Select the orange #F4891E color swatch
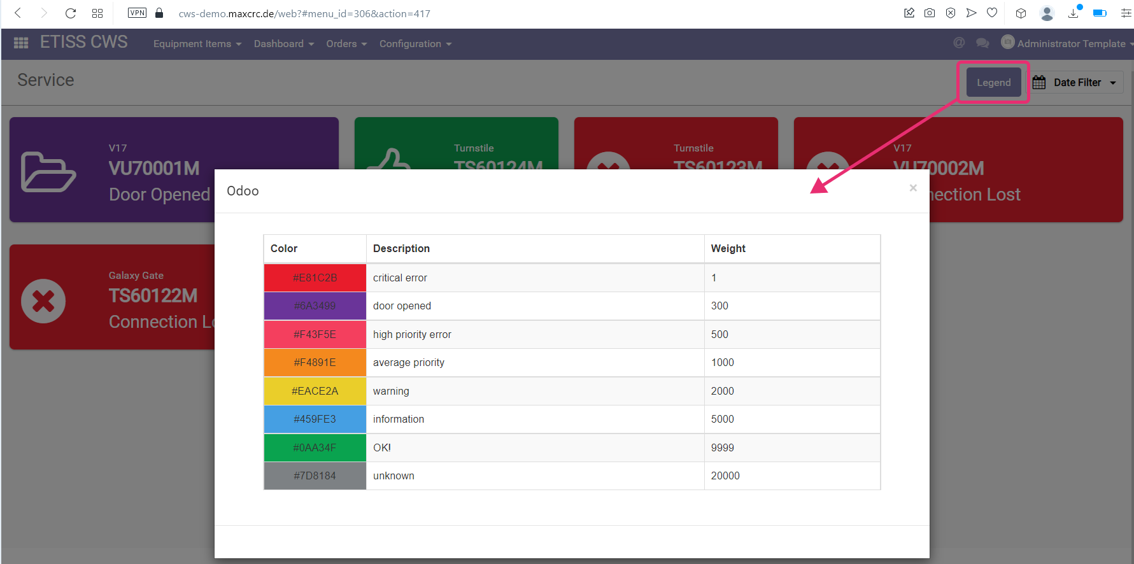Image resolution: width=1134 pixels, height=564 pixels. [315, 362]
